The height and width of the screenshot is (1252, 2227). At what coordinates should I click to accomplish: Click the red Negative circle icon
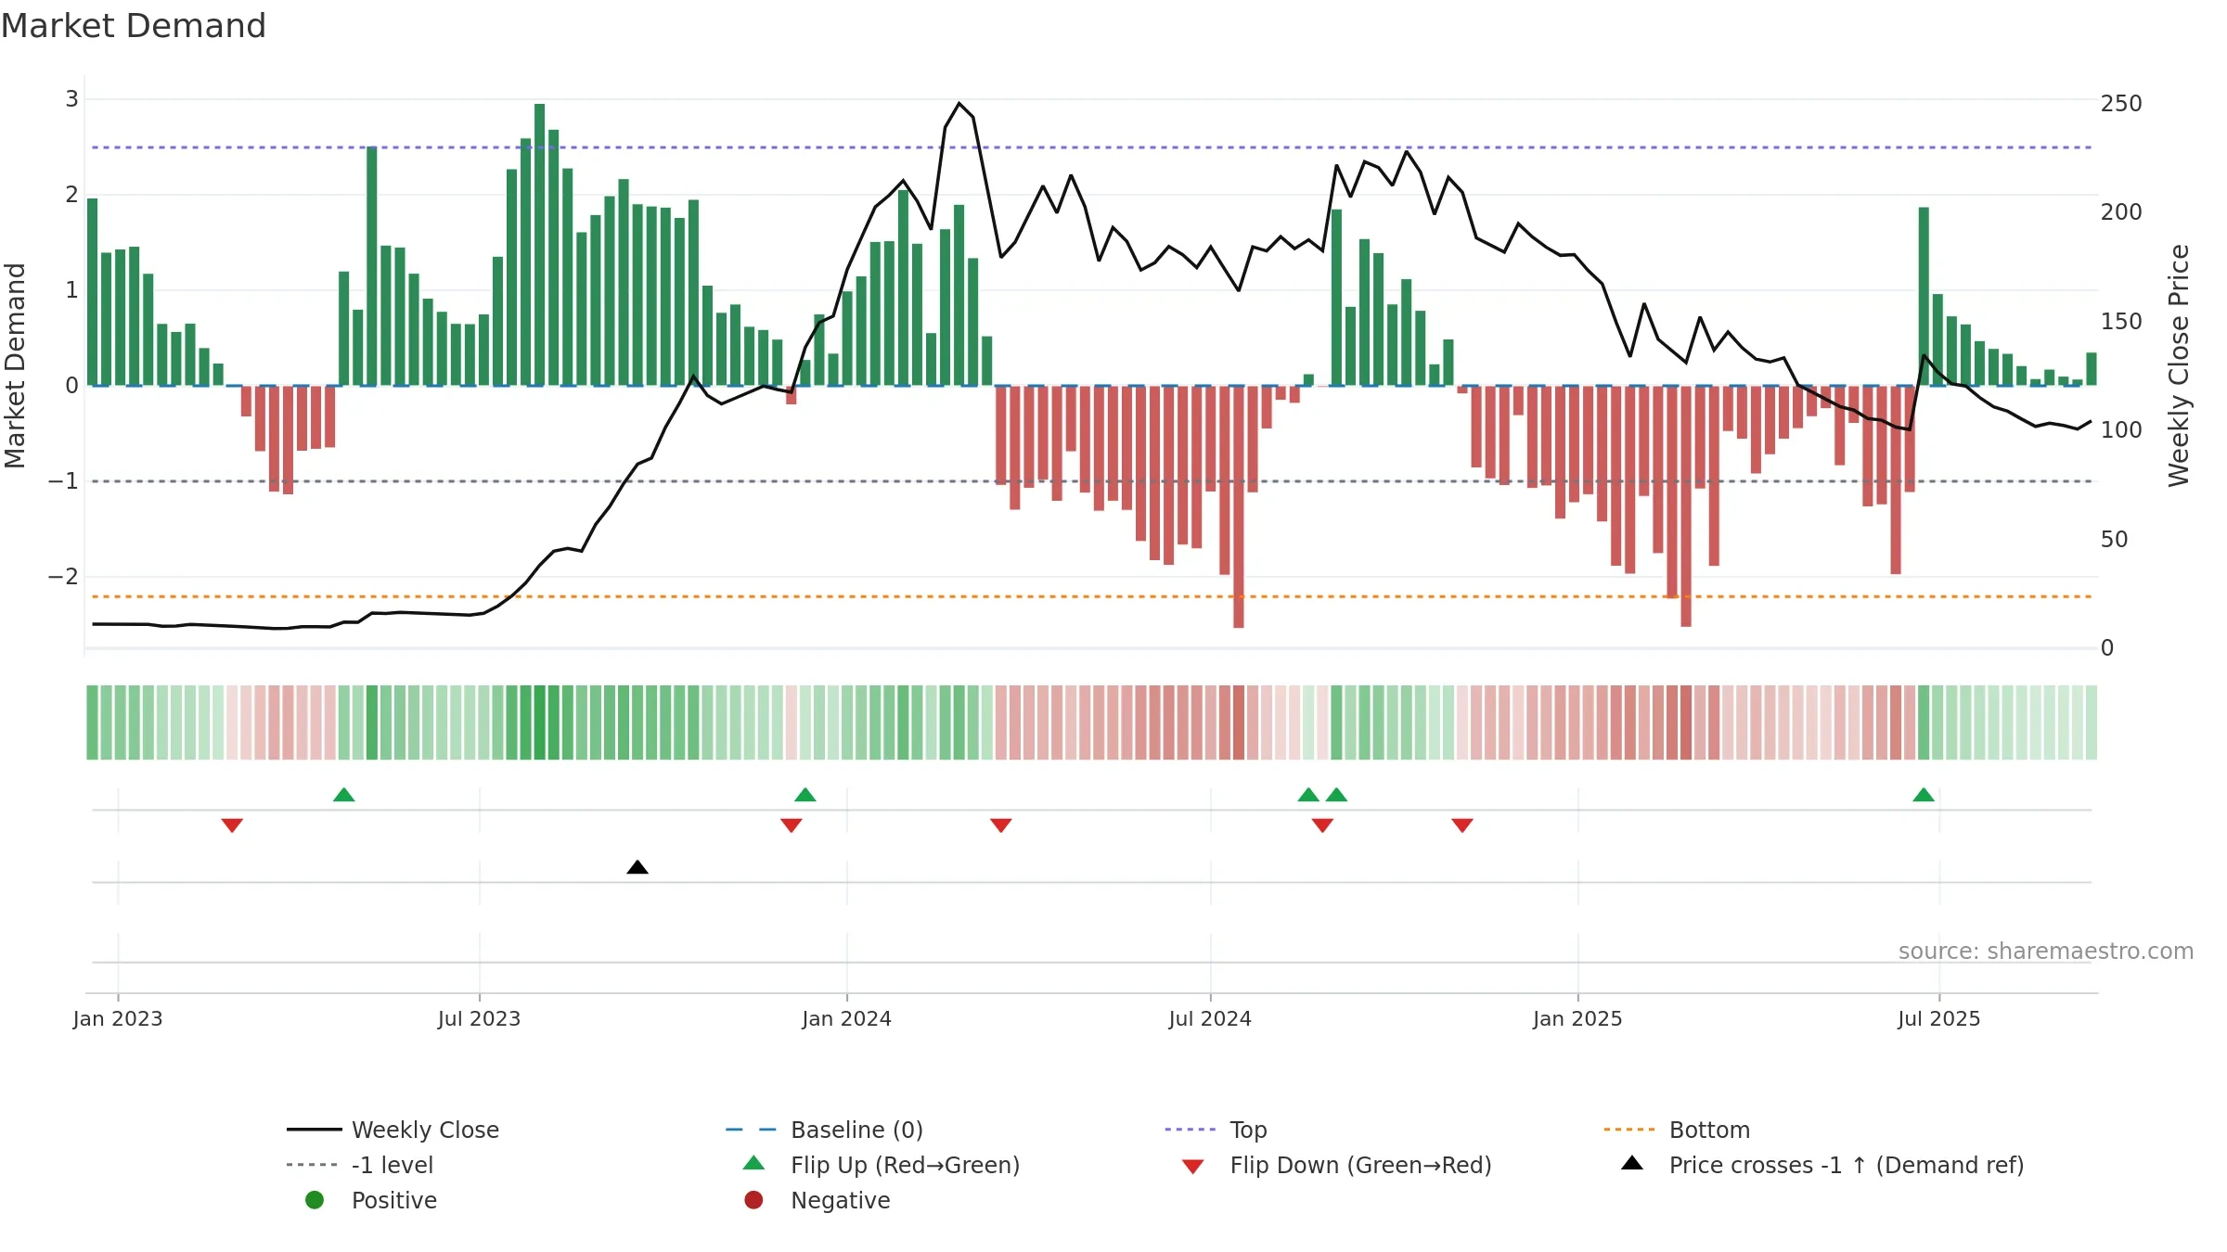[x=753, y=1200]
